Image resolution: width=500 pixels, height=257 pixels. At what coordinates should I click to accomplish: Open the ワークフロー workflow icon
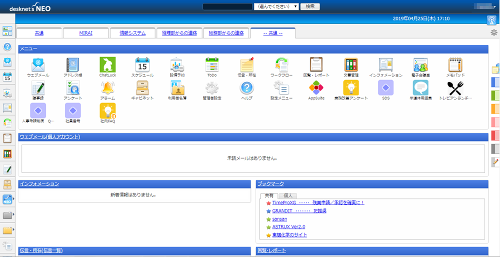coord(281,65)
